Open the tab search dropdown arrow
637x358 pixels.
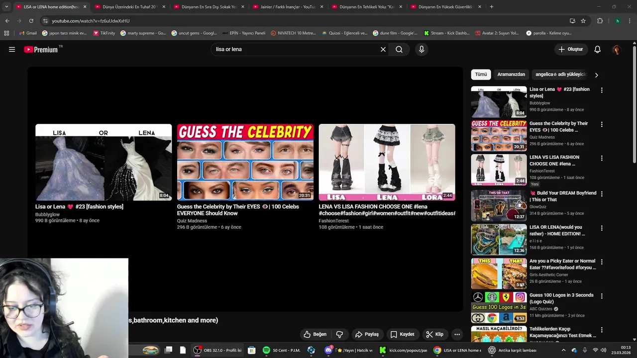pos(6,7)
